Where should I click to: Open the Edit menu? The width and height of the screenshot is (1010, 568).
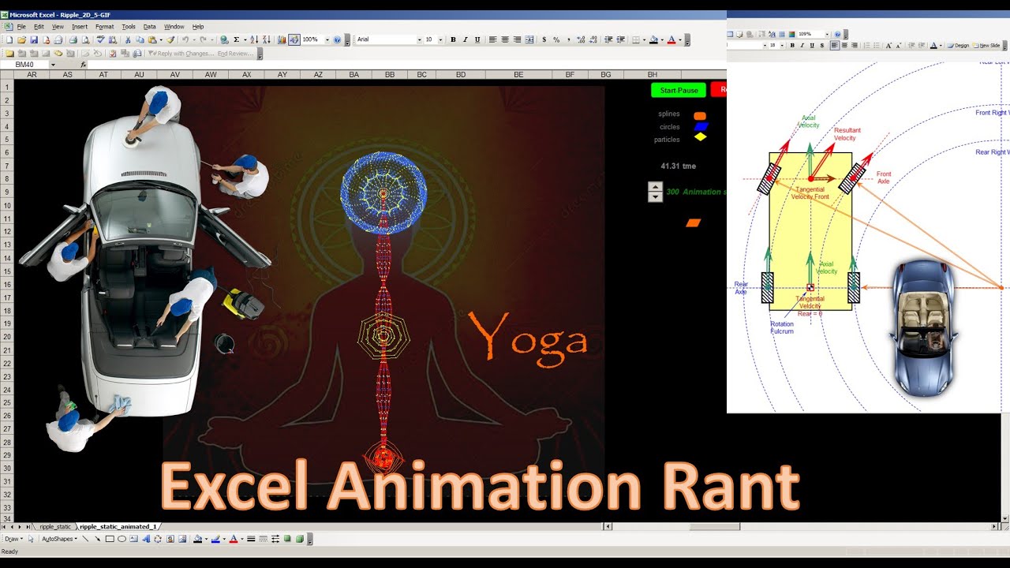39,27
